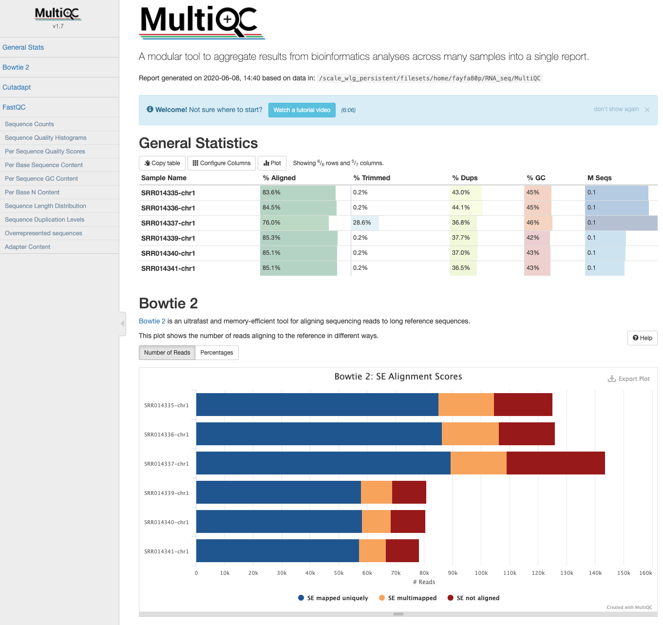Open the Configure Columns dialog
The height and width of the screenshot is (625, 663).
tap(222, 163)
